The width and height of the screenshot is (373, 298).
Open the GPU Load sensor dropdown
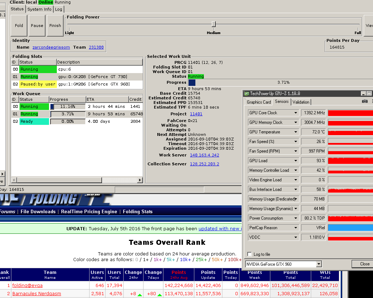coord(296,161)
